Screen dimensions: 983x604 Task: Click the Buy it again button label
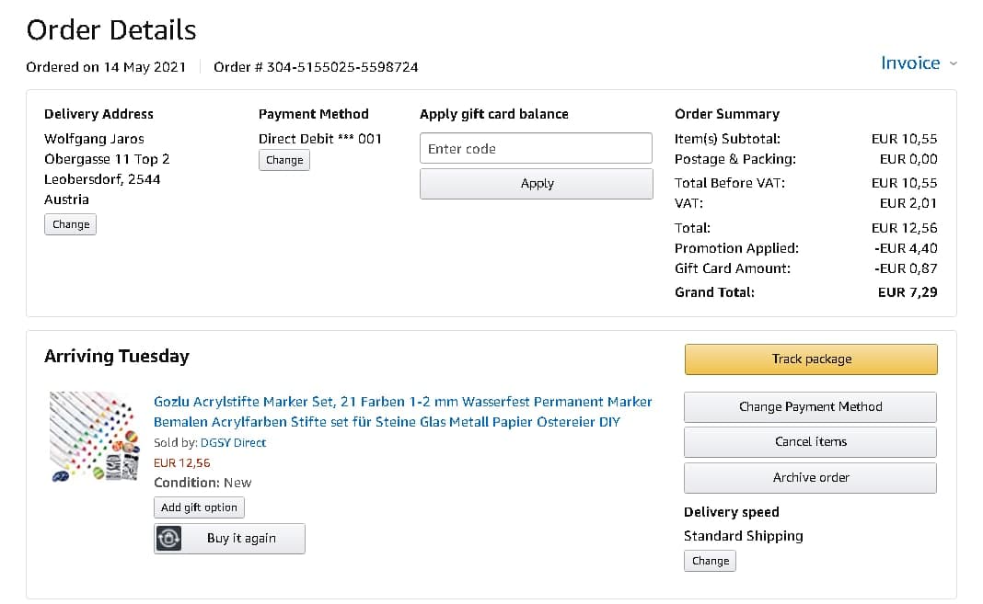241,539
